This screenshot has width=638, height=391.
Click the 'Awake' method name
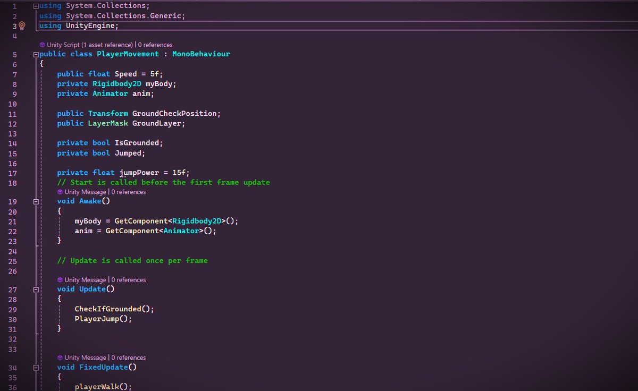(90, 202)
